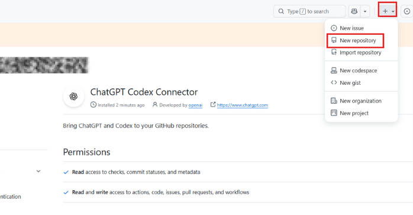Select New organization from the menu
The width and height of the screenshot is (413, 215).
coord(361,101)
